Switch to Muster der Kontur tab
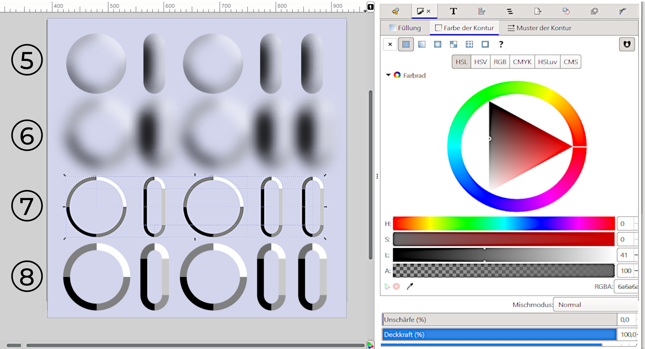The height and width of the screenshot is (349, 645). [x=539, y=28]
